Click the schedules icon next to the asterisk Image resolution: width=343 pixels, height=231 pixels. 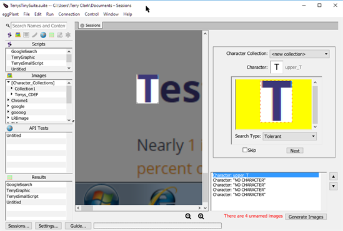coord(60,35)
